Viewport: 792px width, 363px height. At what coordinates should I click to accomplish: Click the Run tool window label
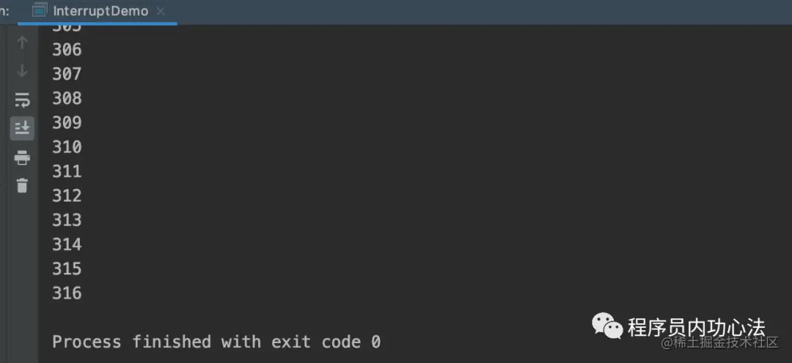pos(4,11)
